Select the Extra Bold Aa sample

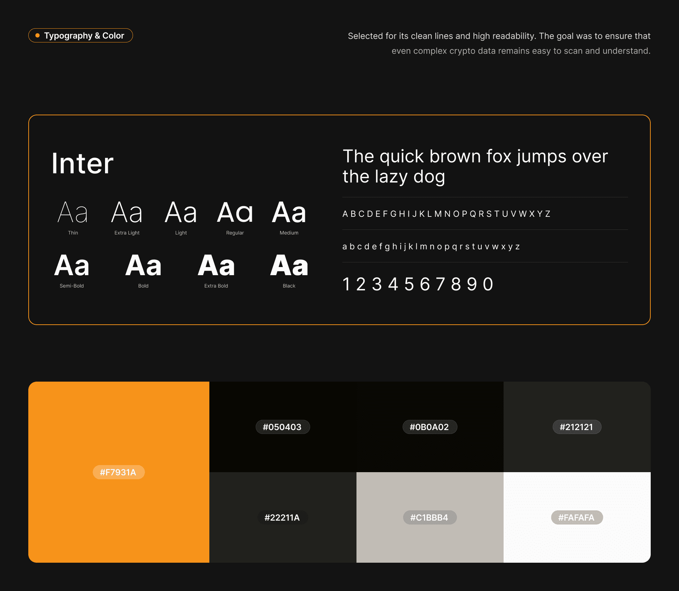coord(216,266)
